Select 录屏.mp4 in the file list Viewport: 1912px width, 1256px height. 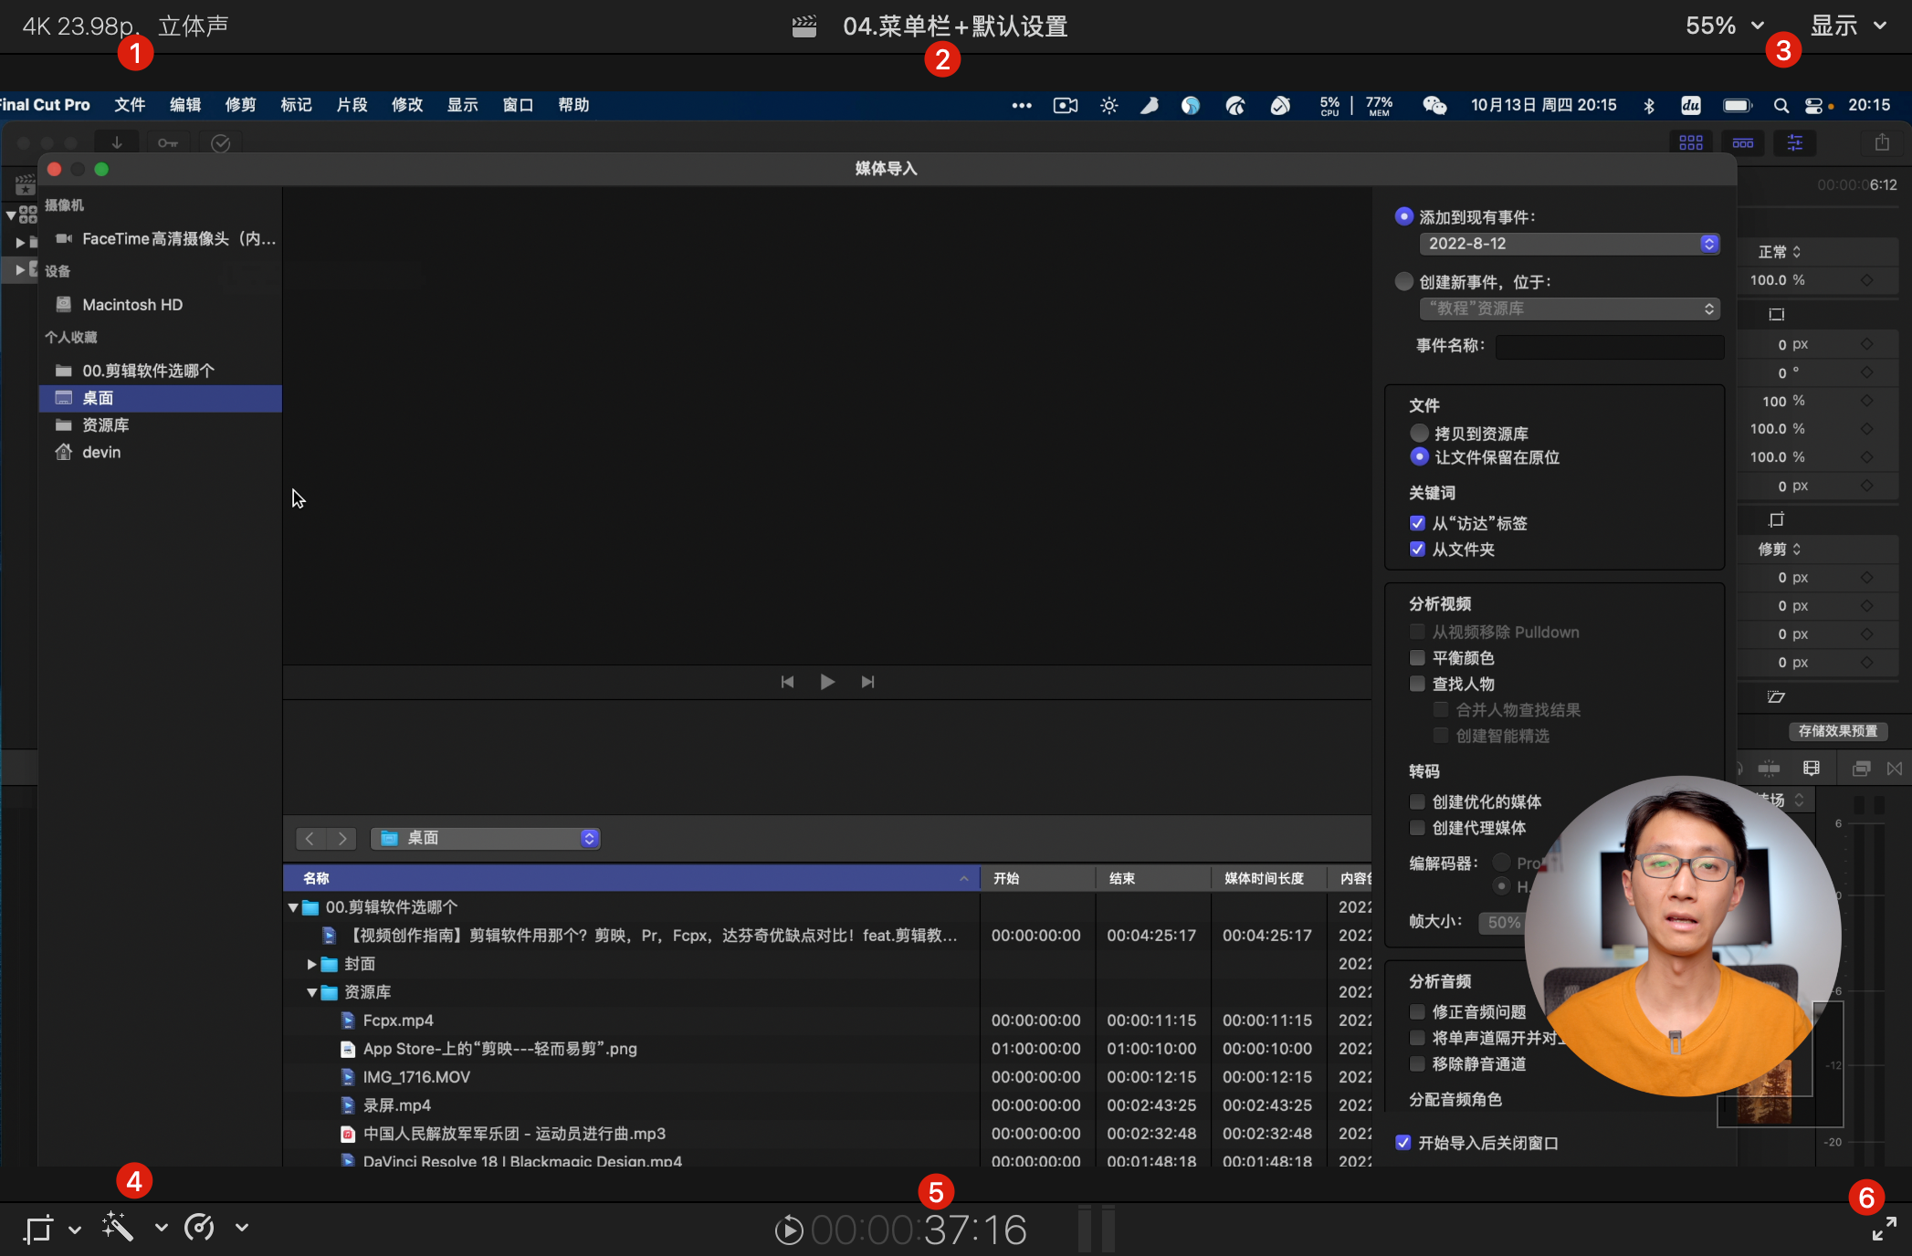pyautogui.click(x=397, y=1105)
